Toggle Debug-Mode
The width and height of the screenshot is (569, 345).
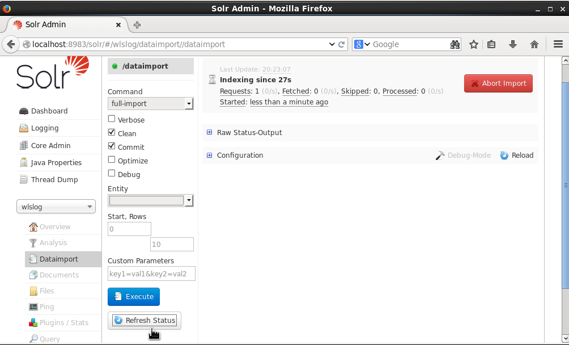[x=463, y=155]
